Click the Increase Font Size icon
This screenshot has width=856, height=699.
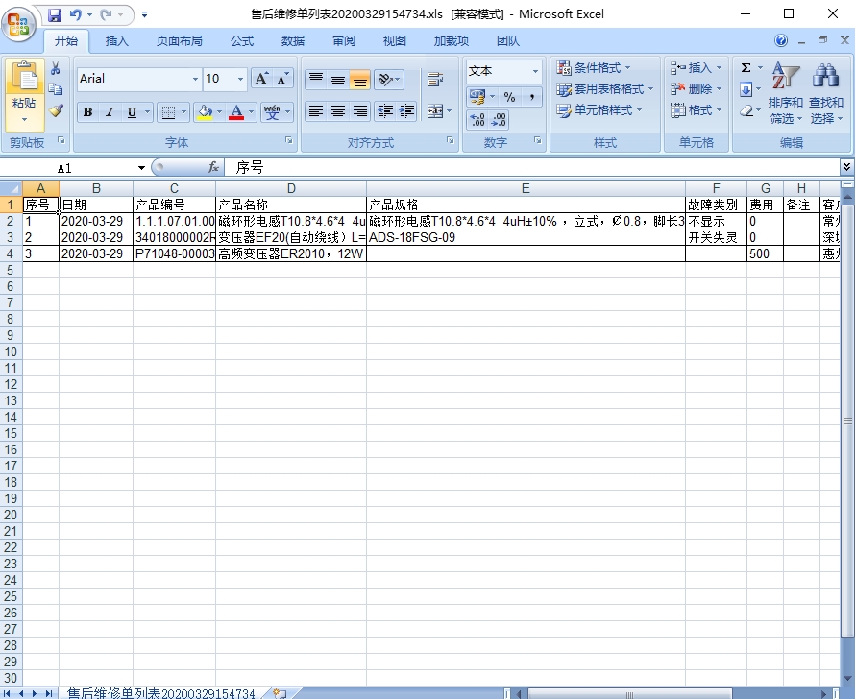click(x=261, y=79)
